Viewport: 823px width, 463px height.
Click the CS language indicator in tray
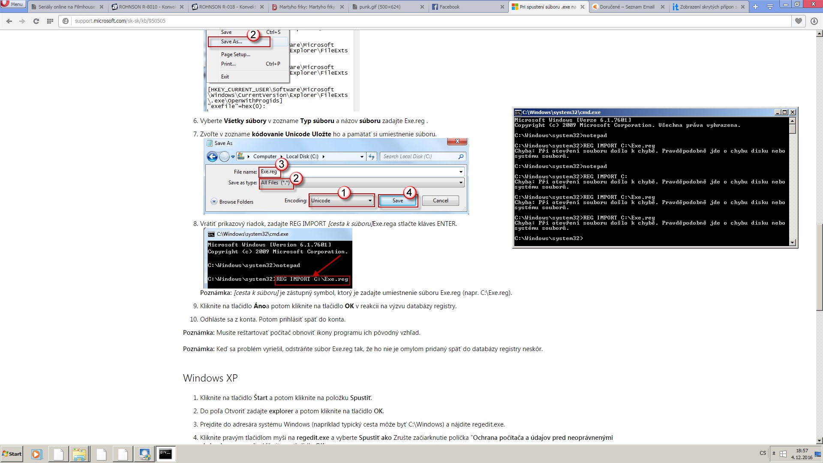[763, 453]
